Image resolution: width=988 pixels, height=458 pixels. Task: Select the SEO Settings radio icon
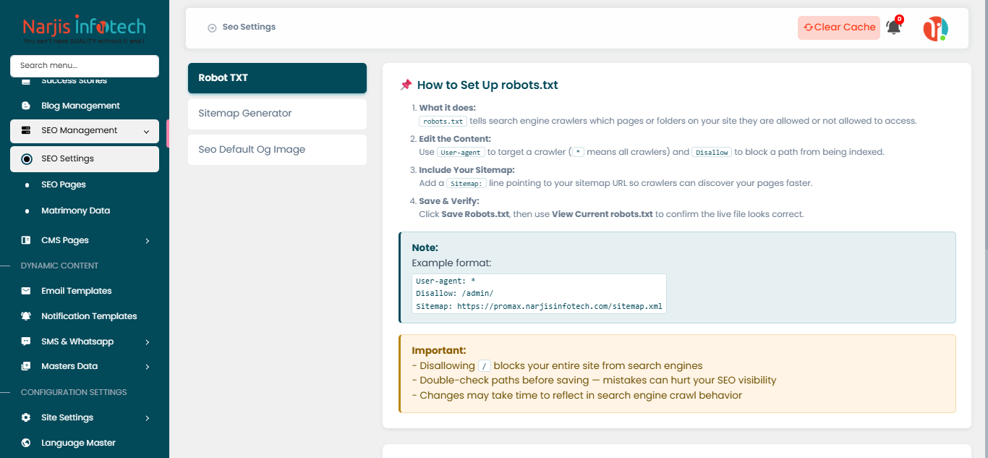27,158
